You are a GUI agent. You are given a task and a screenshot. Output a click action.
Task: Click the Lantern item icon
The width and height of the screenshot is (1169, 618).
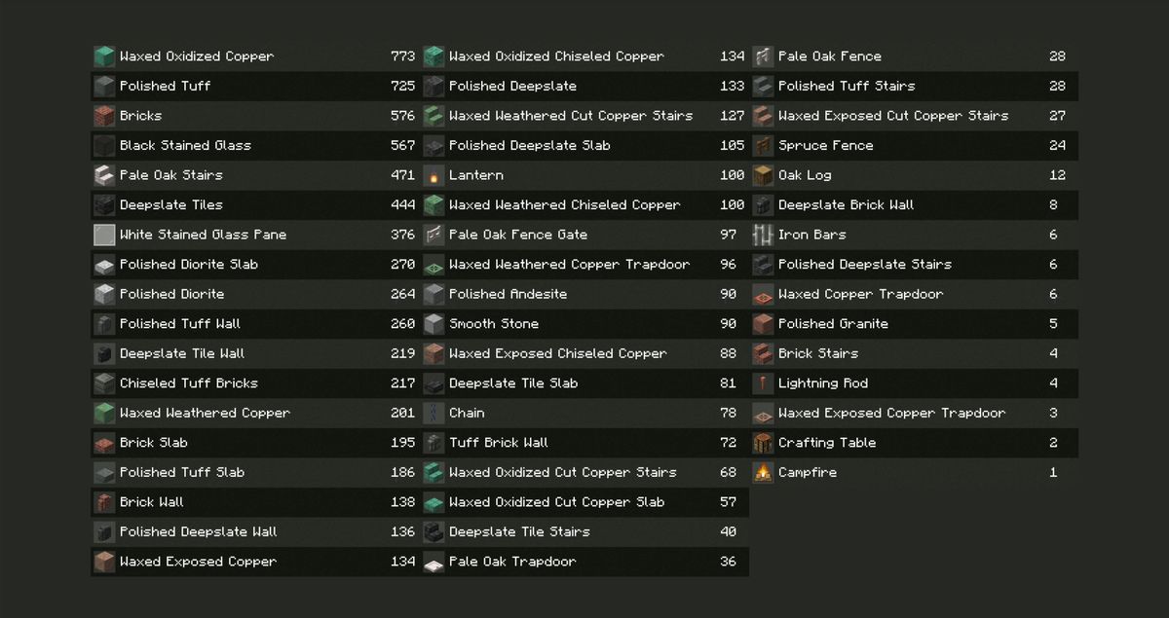(x=434, y=176)
